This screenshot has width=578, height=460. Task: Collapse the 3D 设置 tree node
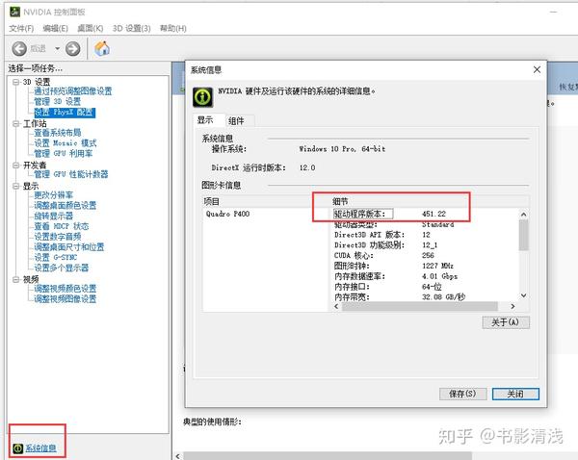pyautogui.click(x=15, y=82)
